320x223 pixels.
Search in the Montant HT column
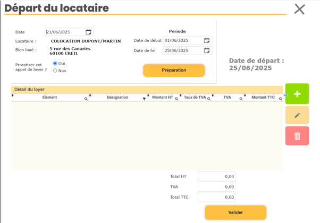coord(176,99)
